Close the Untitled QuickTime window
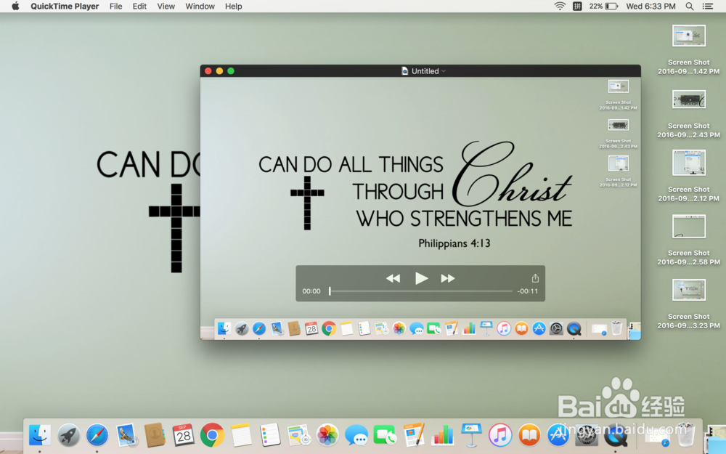 (208, 71)
